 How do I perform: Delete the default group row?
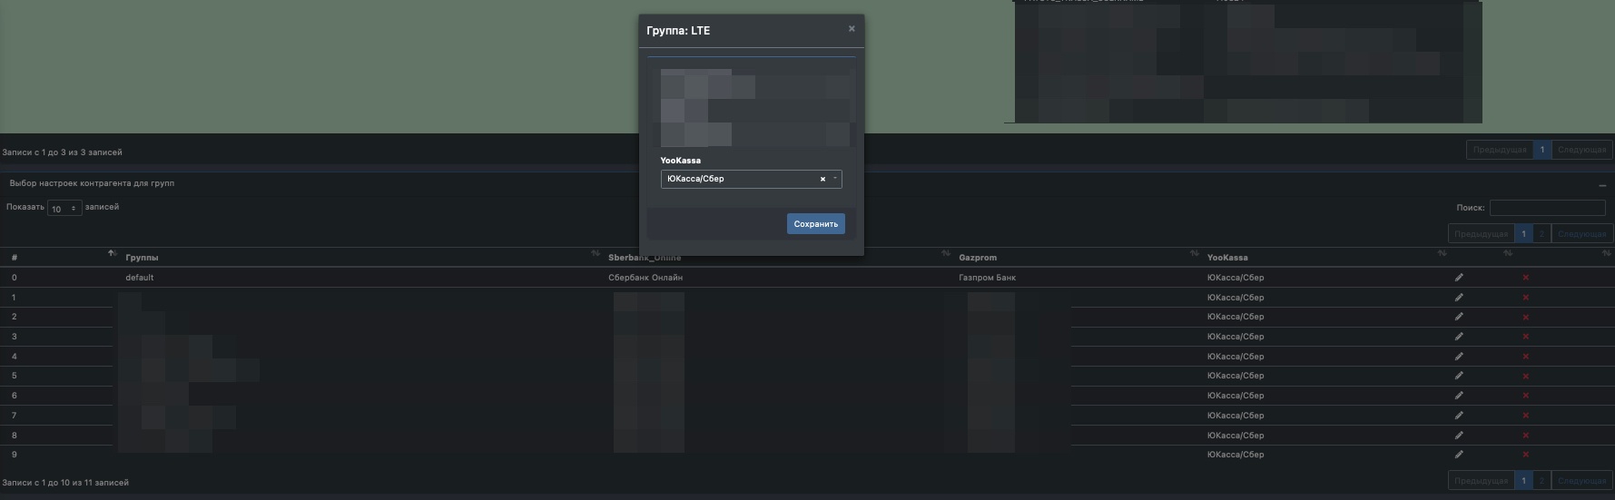[x=1526, y=278]
